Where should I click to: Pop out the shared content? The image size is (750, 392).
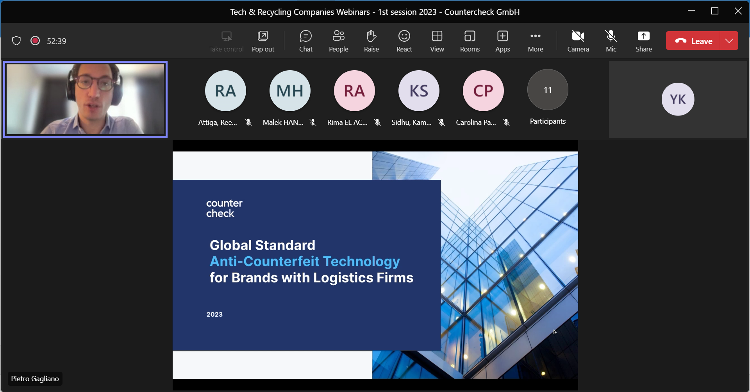click(x=263, y=41)
